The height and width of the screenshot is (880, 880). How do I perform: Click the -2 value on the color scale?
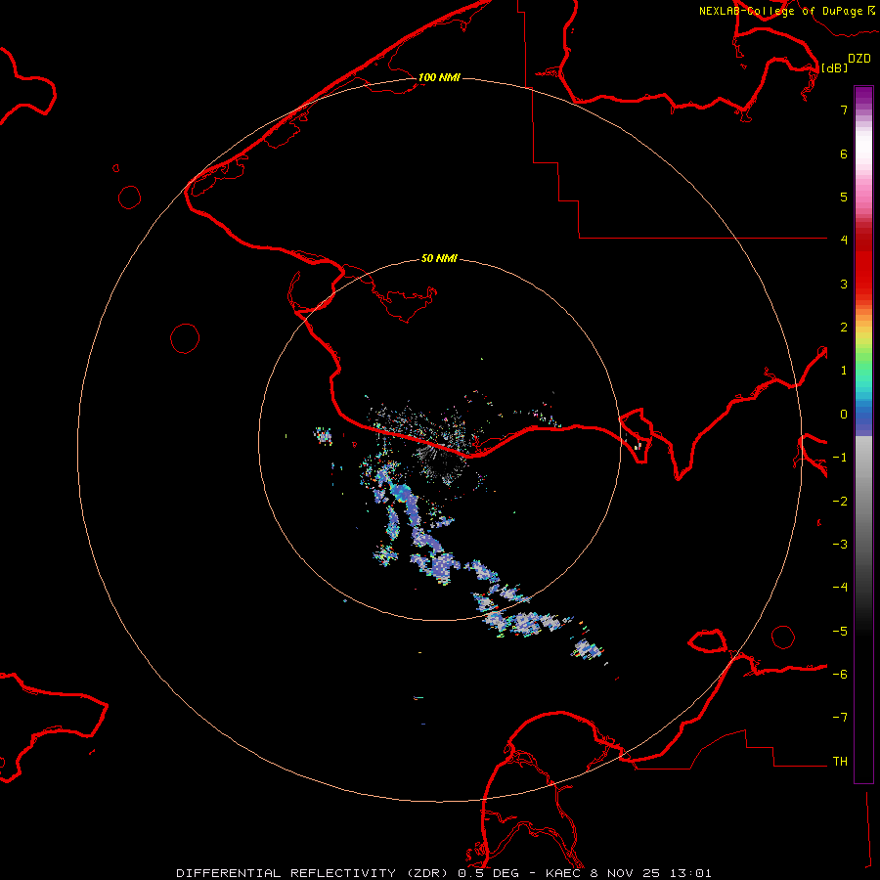tap(840, 502)
